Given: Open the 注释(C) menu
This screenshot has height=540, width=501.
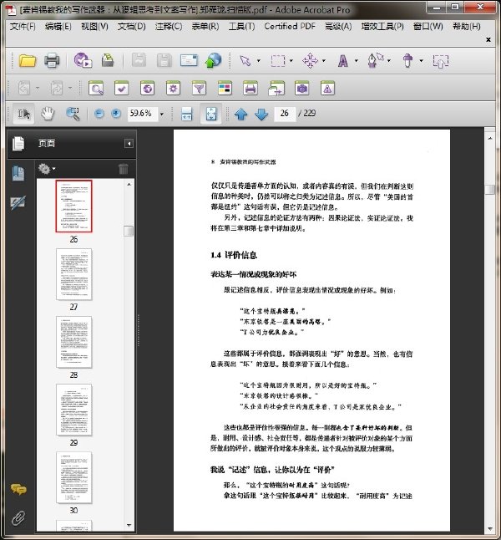Looking at the screenshot, I should [x=169, y=27].
